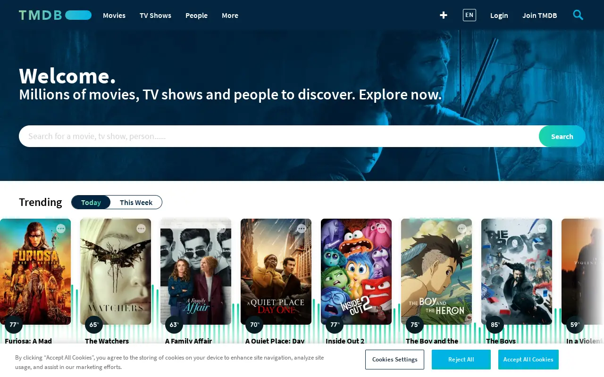This screenshot has height=377, width=604.
Task: Open the Inside Out 2 poster
Action: (356, 271)
